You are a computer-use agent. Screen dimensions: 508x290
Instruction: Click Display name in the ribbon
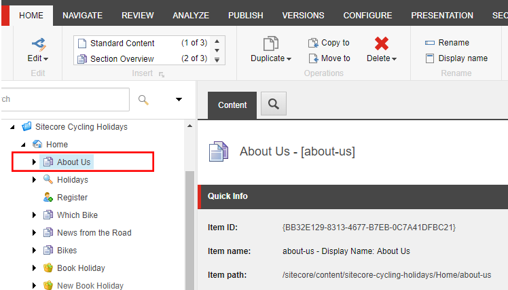[x=463, y=58]
